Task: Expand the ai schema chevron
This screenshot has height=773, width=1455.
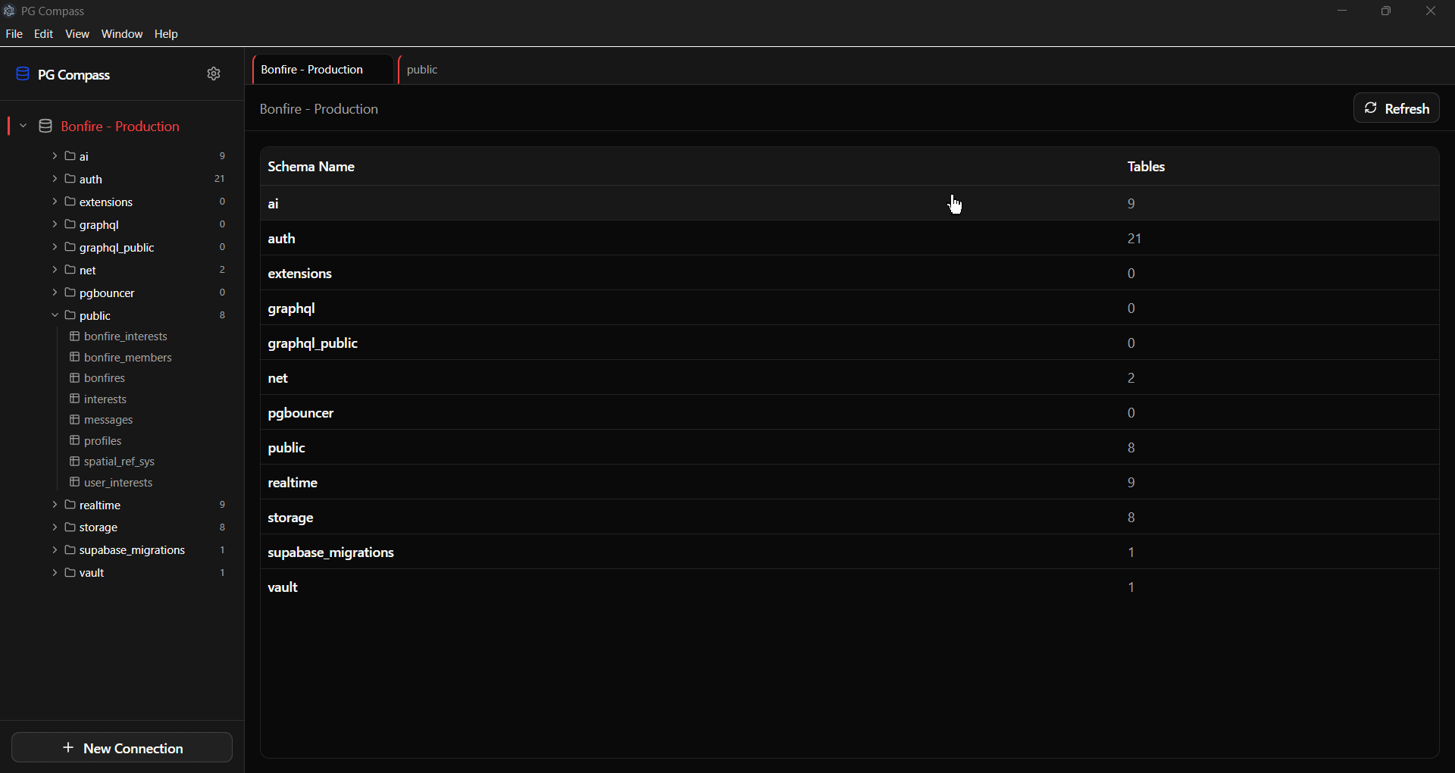Action: pyautogui.click(x=55, y=156)
